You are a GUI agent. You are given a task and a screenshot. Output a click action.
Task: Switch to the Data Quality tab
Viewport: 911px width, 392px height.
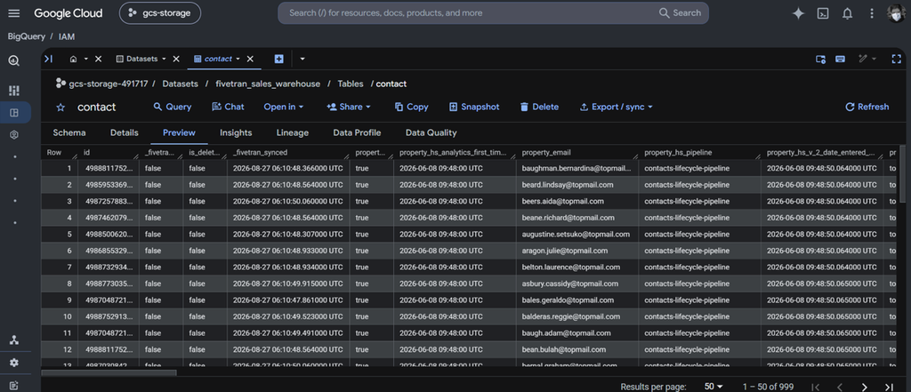[x=431, y=133]
